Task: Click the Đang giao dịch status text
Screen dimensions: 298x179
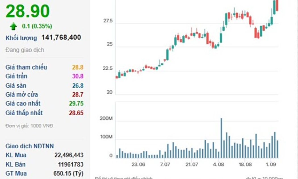Action: (x=25, y=50)
